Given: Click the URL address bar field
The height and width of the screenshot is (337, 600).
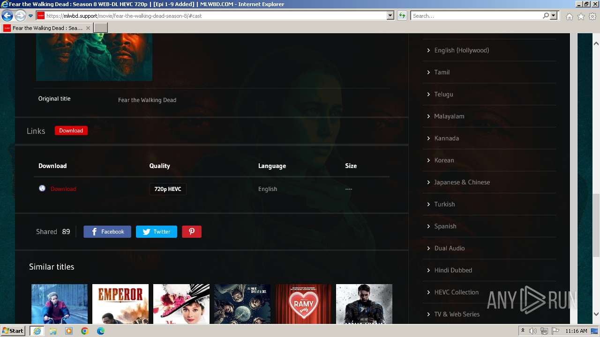Looking at the screenshot, I should [x=211, y=15].
